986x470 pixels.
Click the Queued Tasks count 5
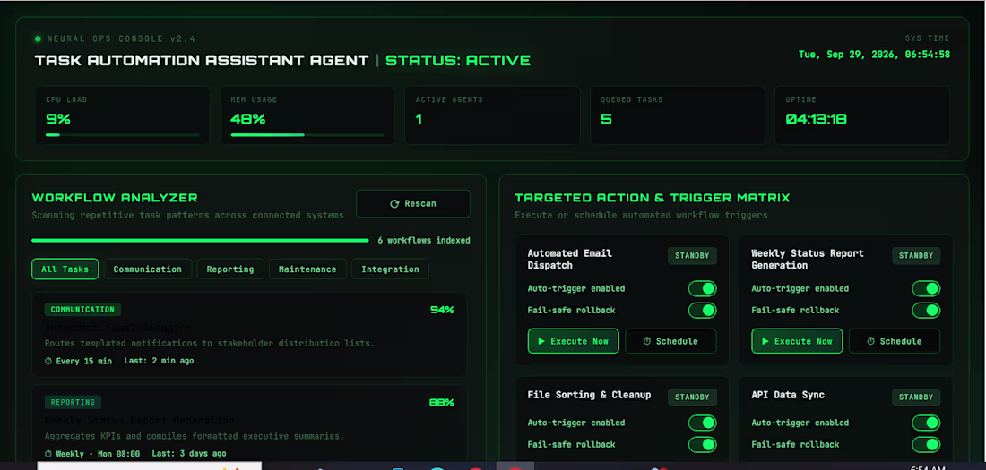coord(606,119)
